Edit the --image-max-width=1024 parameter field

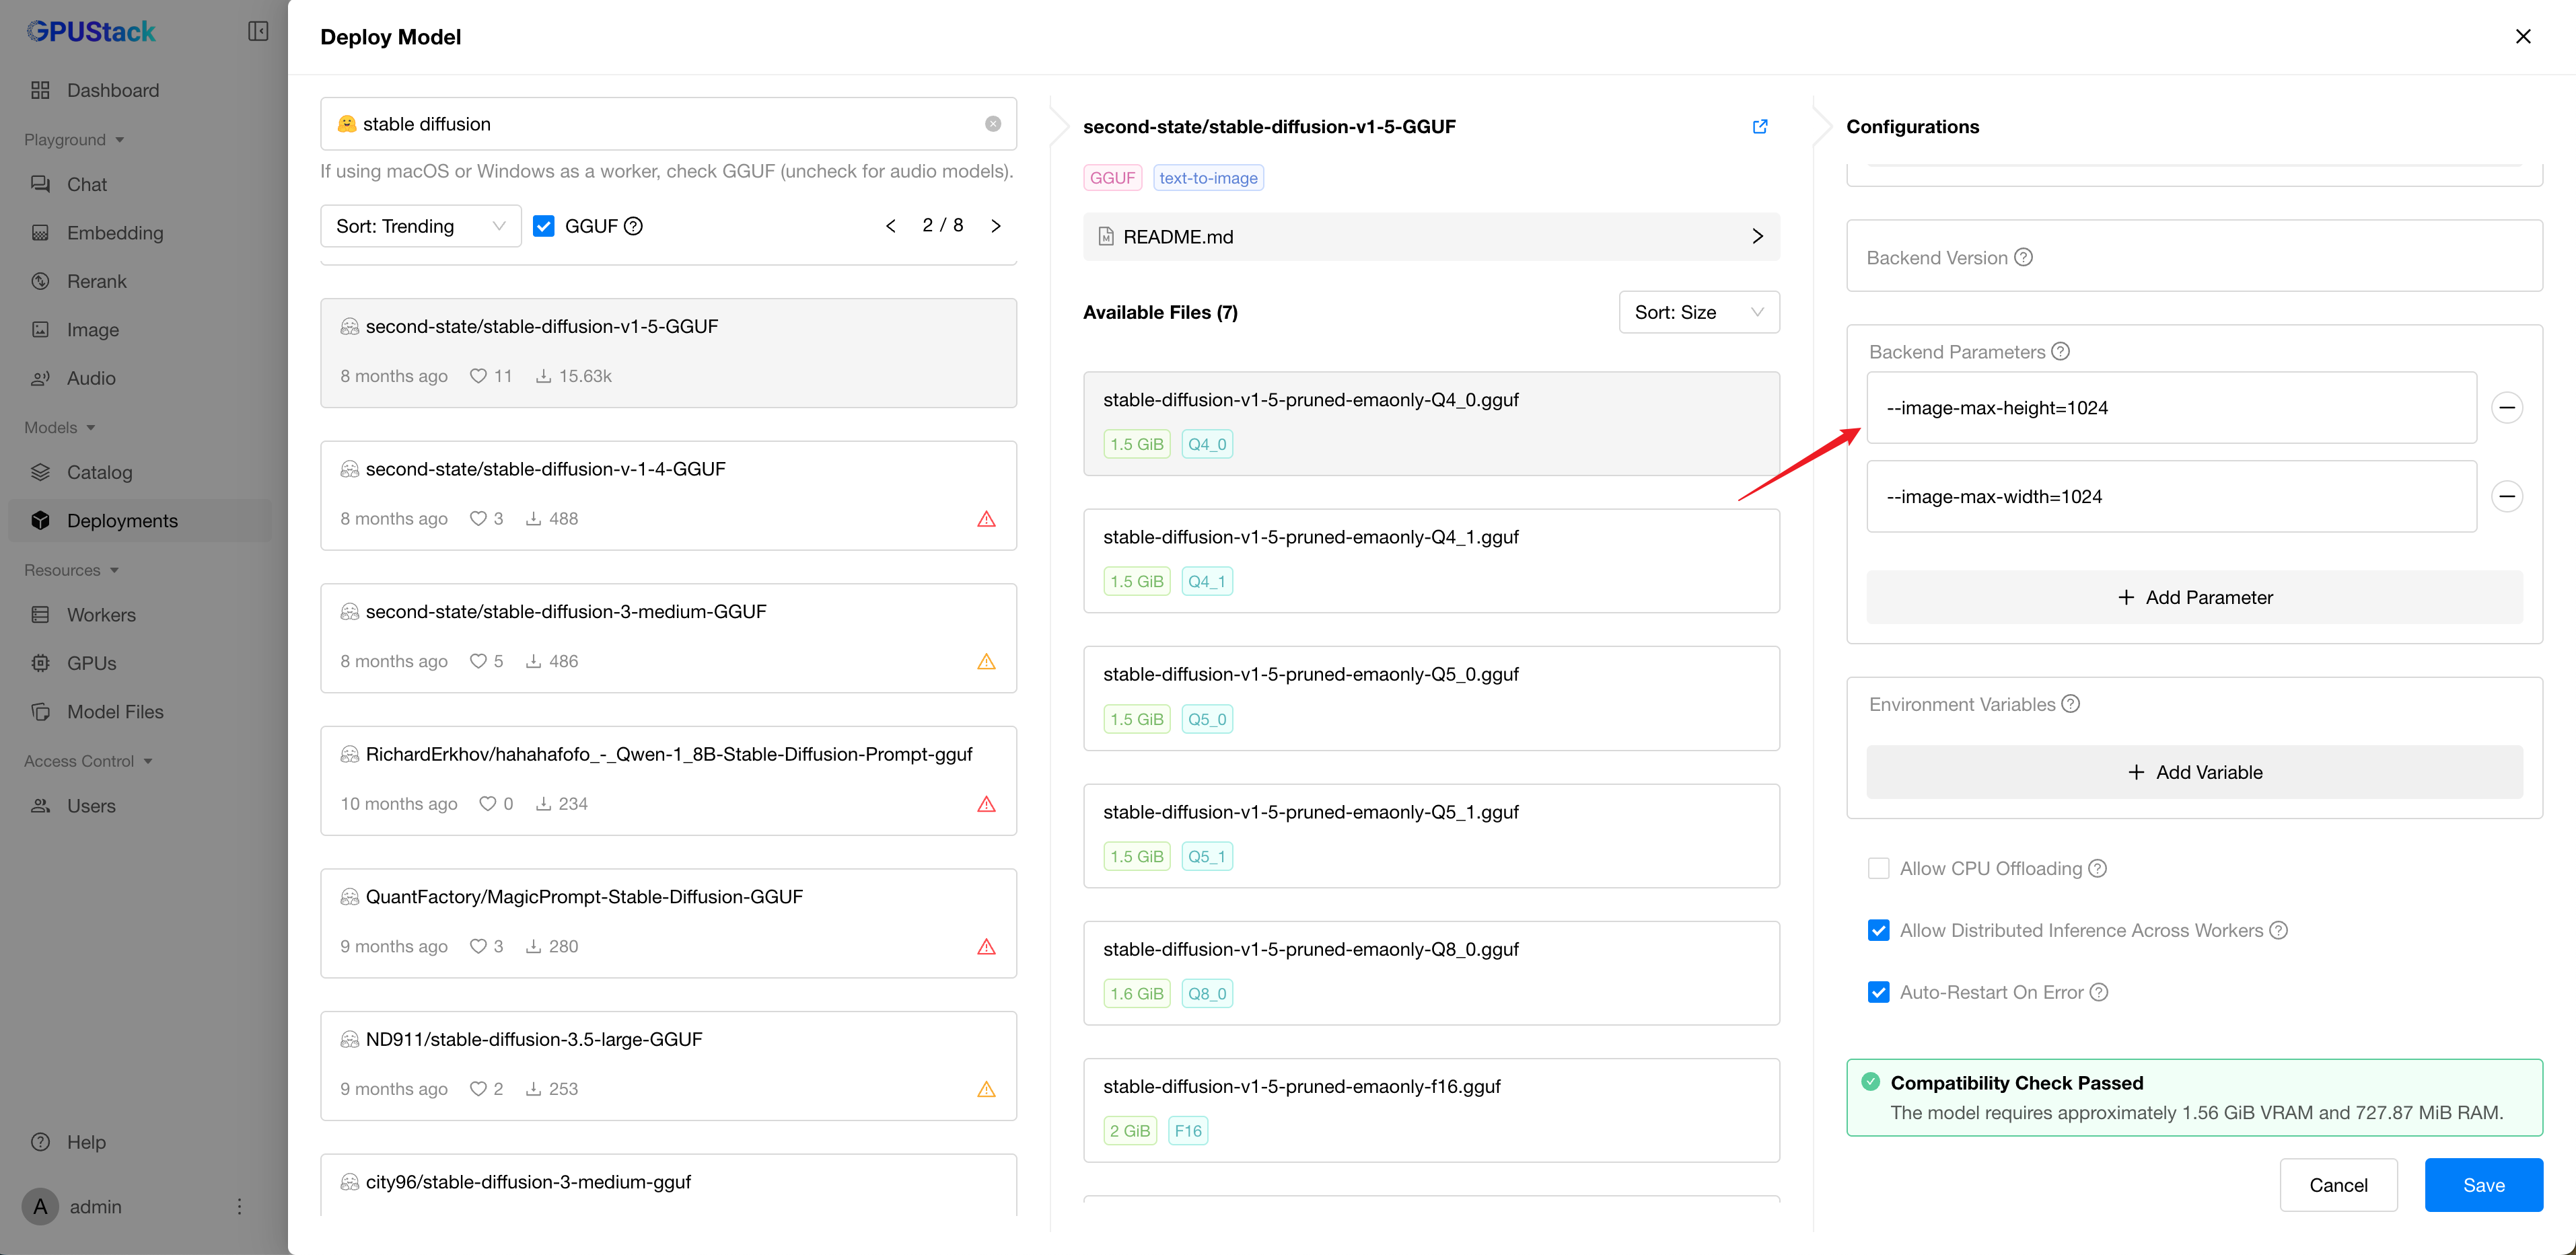pos(2171,496)
